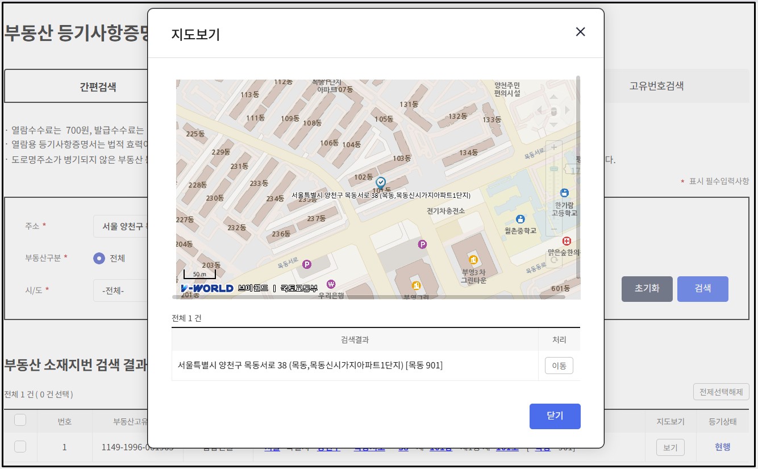The height and width of the screenshot is (469, 758).
Task: Check the select-all checkbox in the table header
Action: pos(21,421)
